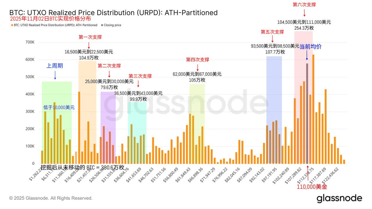Toggle the Closing price legend label
Screen dimensions: 372x209
pos(112,25)
